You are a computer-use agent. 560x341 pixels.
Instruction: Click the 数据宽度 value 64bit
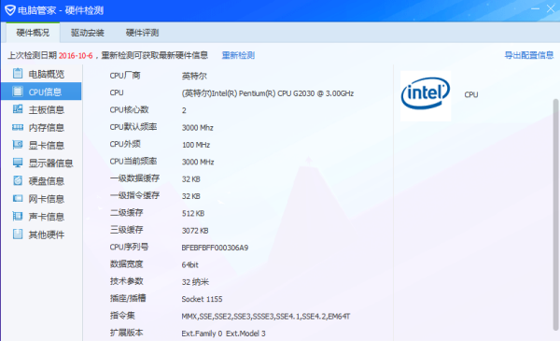[190, 265]
